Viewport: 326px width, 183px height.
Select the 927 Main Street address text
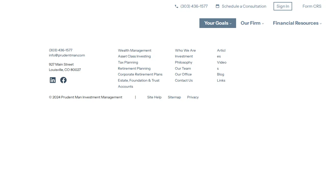tap(61, 64)
